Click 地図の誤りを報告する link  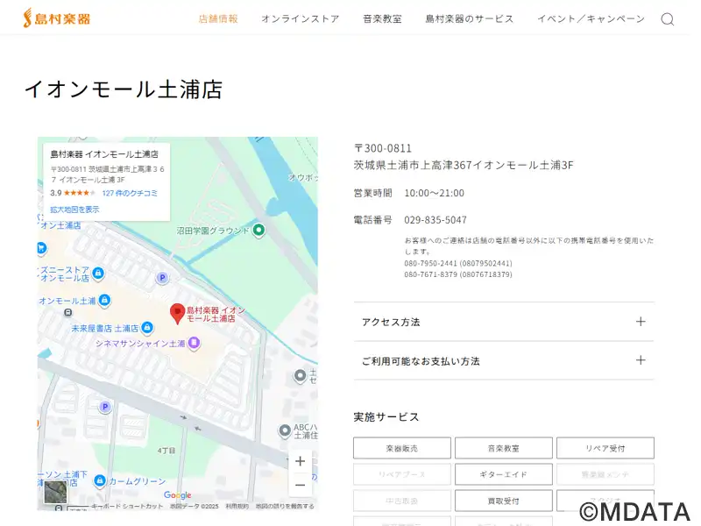tap(285, 507)
